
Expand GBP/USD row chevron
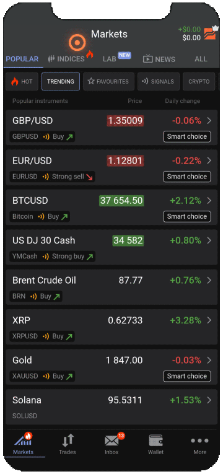click(x=209, y=121)
